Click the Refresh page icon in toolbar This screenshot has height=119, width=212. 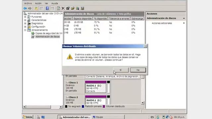click(58, 8)
